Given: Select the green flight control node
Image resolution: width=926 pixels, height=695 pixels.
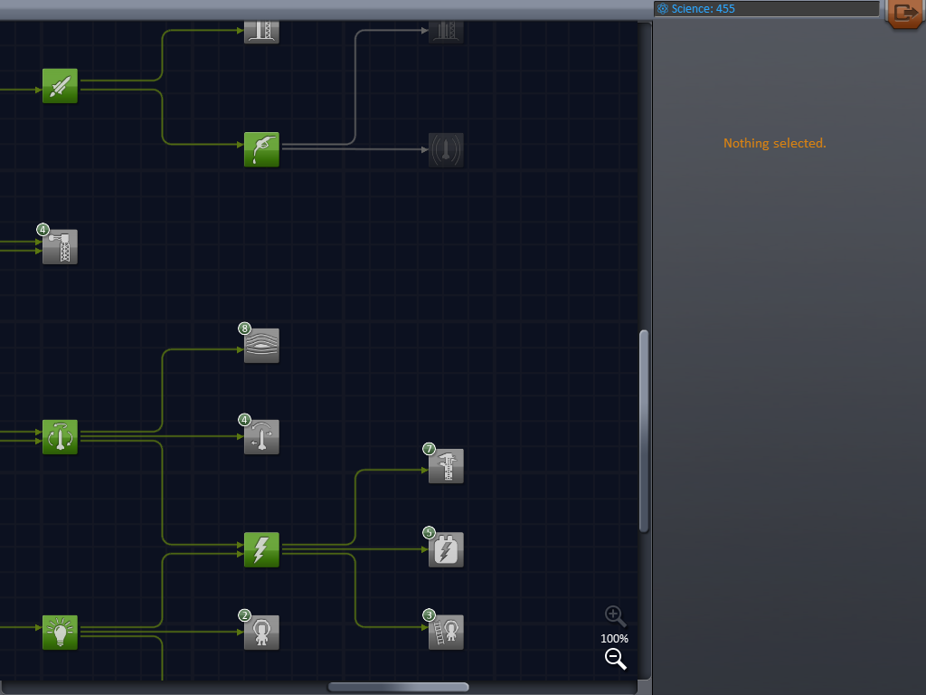Looking at the screenshot, I should click(60, 437).
